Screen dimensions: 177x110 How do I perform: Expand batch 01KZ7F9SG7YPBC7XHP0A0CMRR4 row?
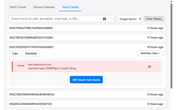pos(86,28)
